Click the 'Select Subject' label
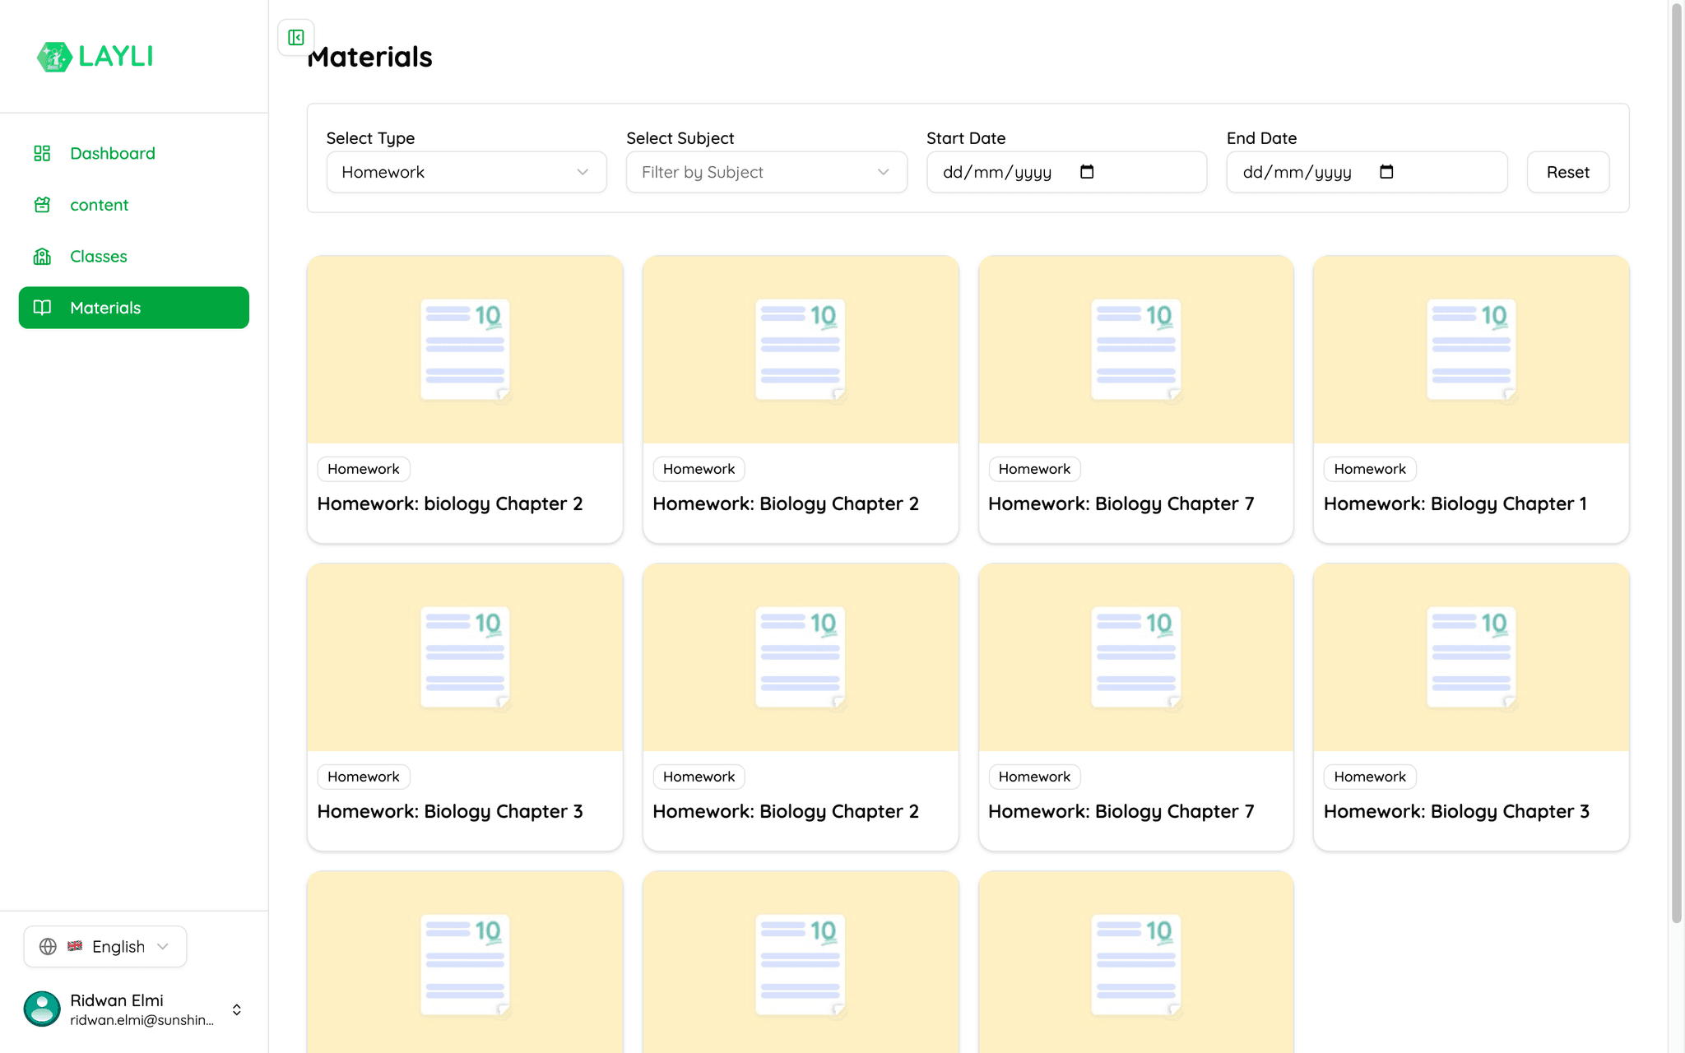1685x1053 pixels. tap(680, 138)
